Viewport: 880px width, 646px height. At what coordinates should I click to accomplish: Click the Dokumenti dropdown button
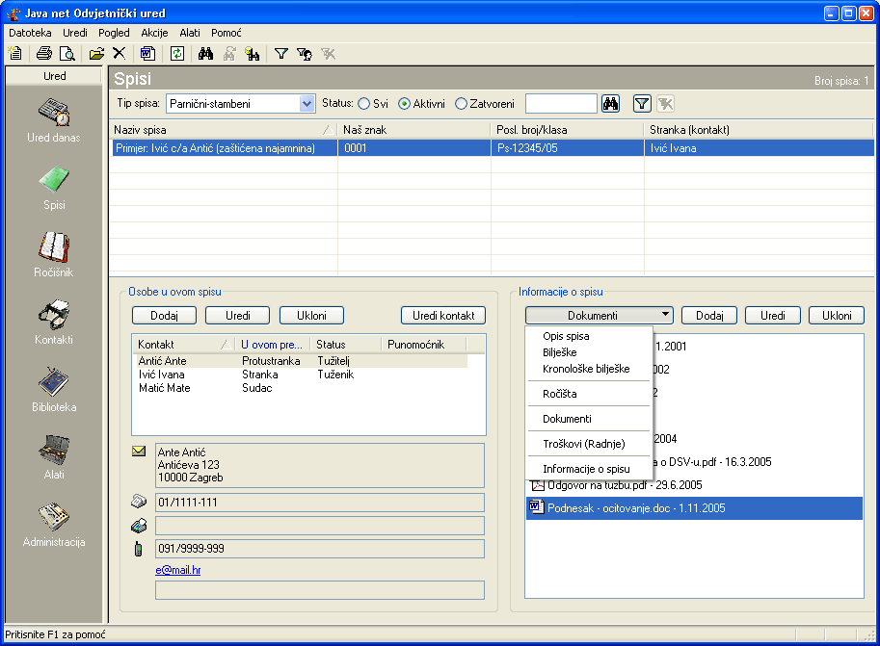tap(599, 315)
